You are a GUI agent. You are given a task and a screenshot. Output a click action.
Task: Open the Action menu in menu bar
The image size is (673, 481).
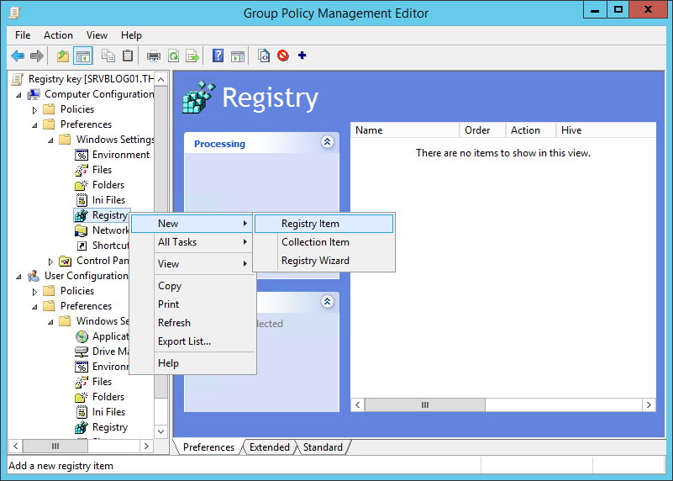(58, 35)
